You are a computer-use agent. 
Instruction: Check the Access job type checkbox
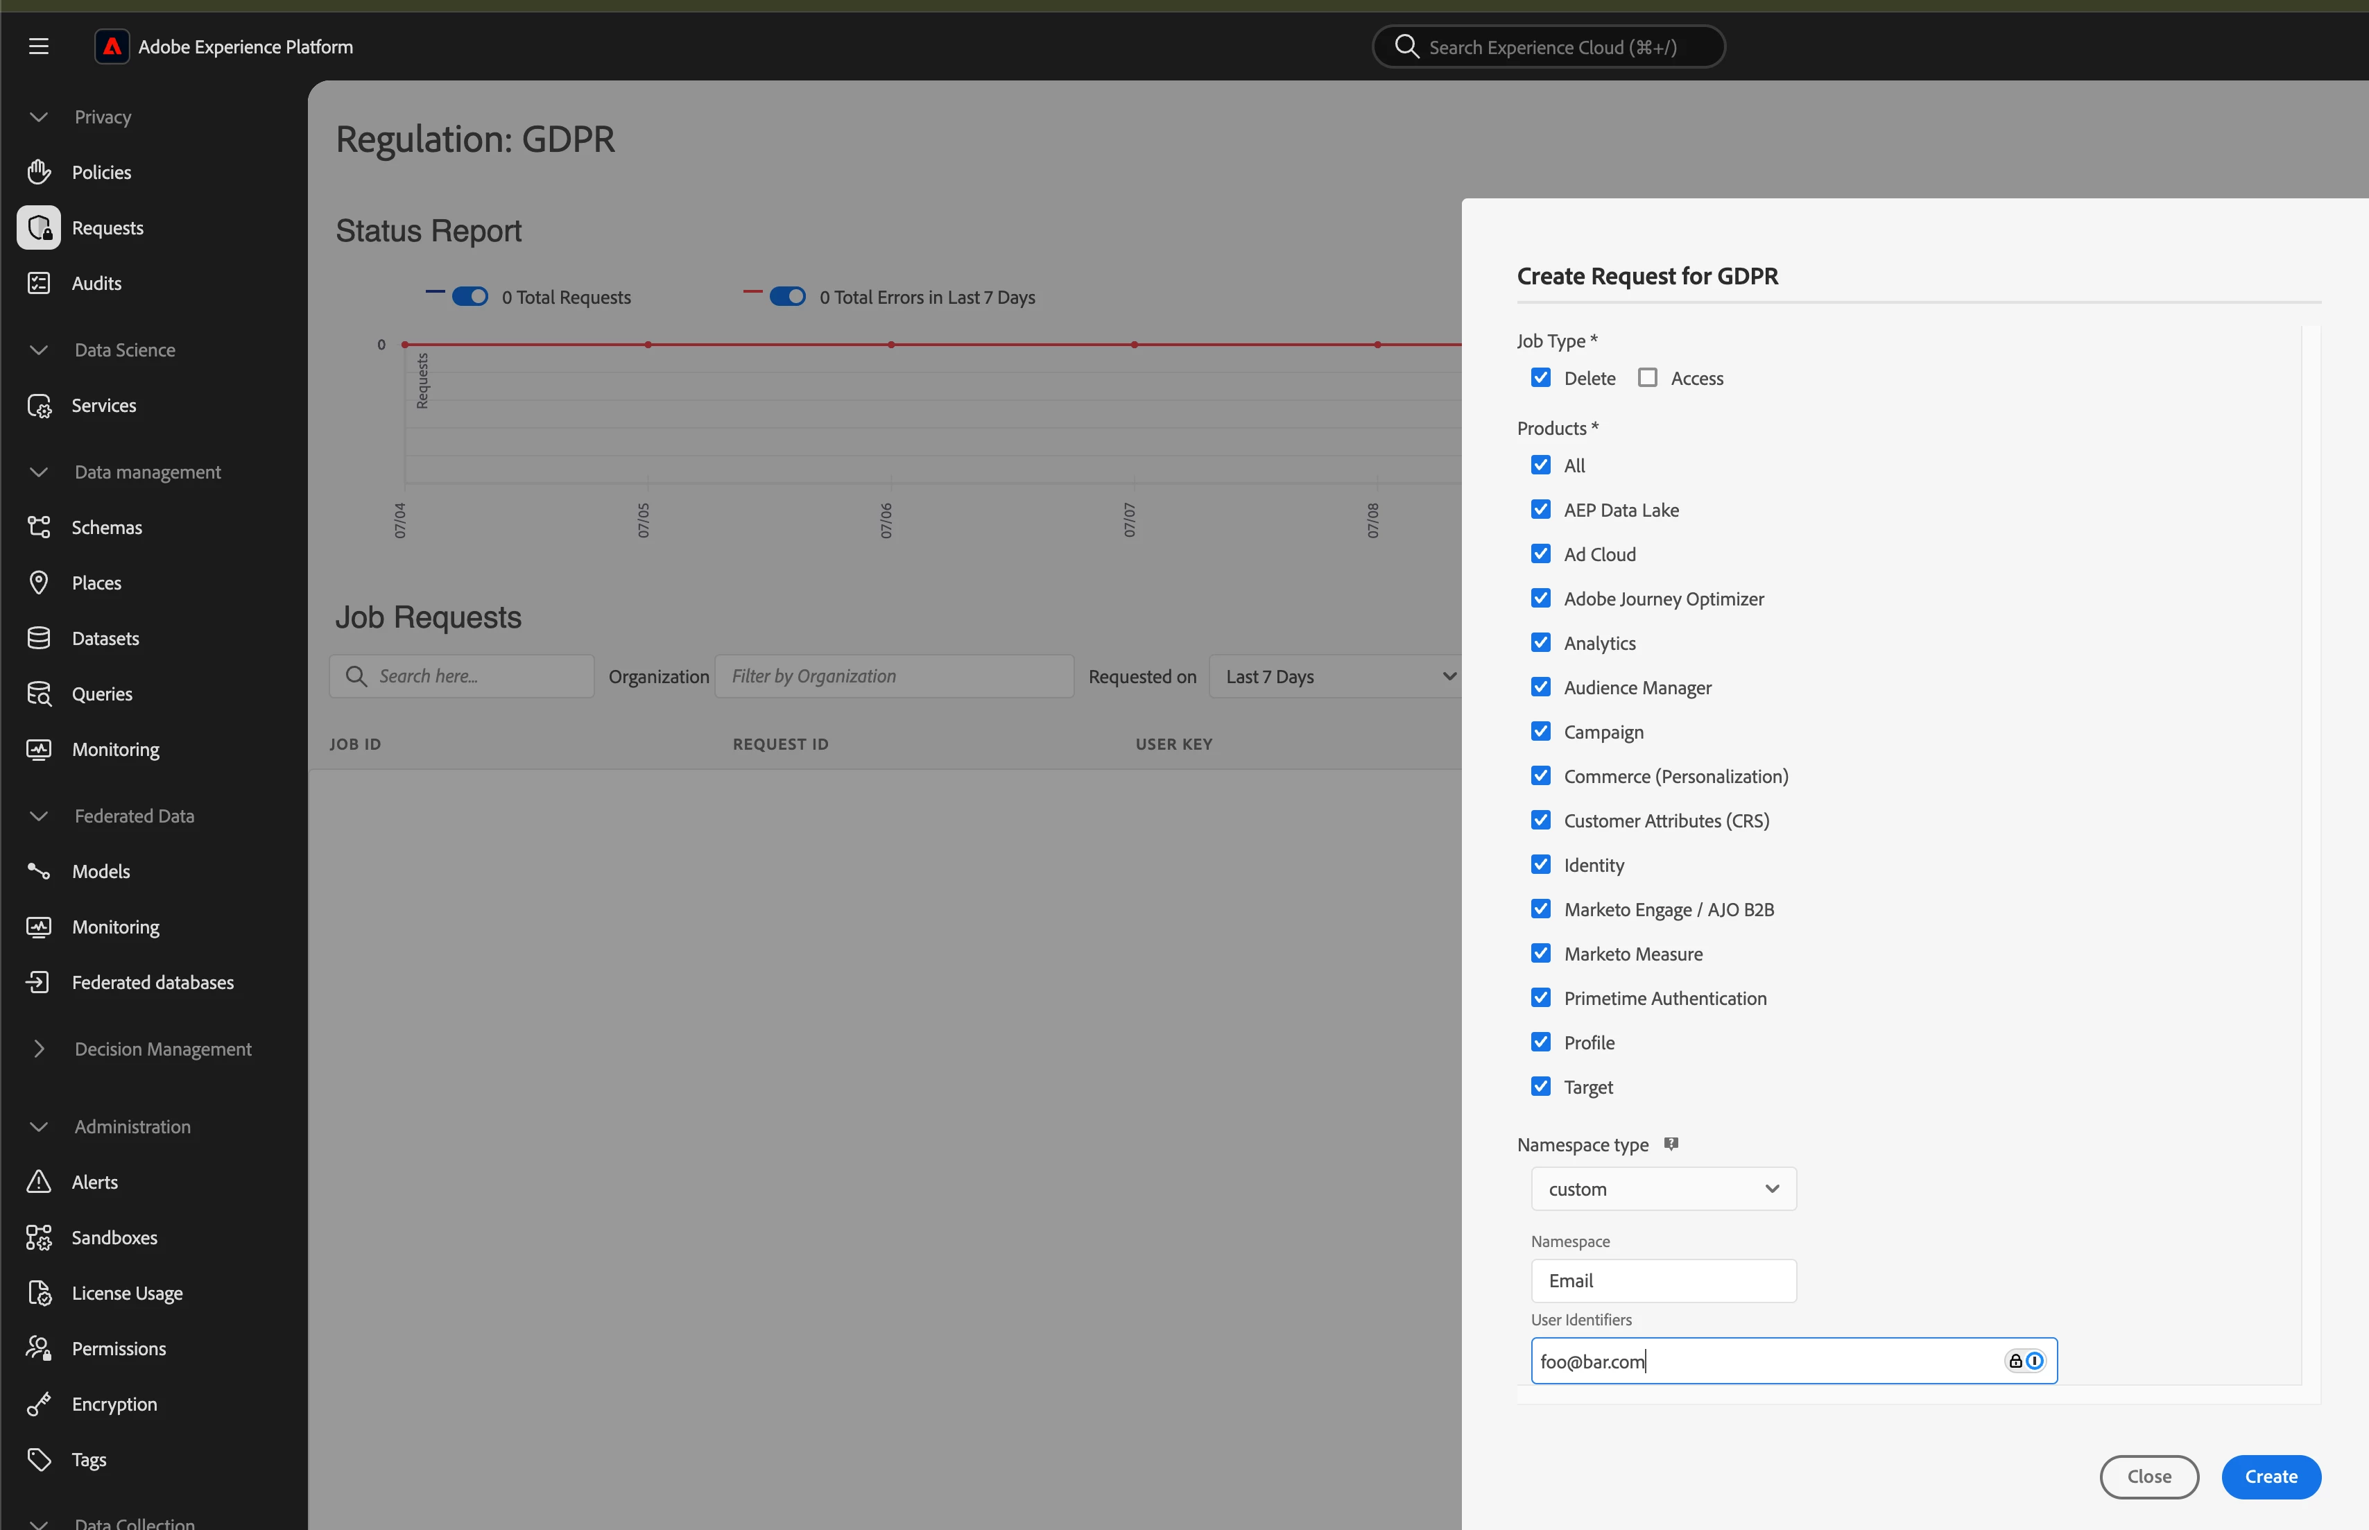pos(1648,377)
